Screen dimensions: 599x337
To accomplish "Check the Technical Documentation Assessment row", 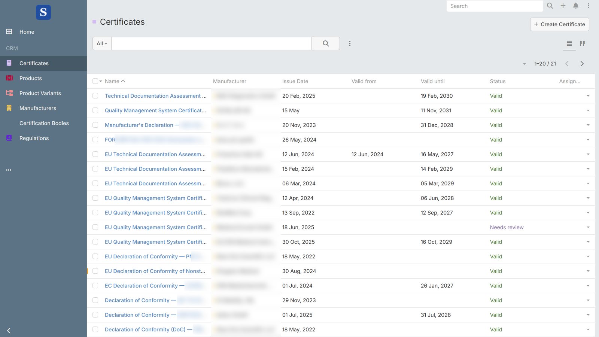I will coord(95,96).
